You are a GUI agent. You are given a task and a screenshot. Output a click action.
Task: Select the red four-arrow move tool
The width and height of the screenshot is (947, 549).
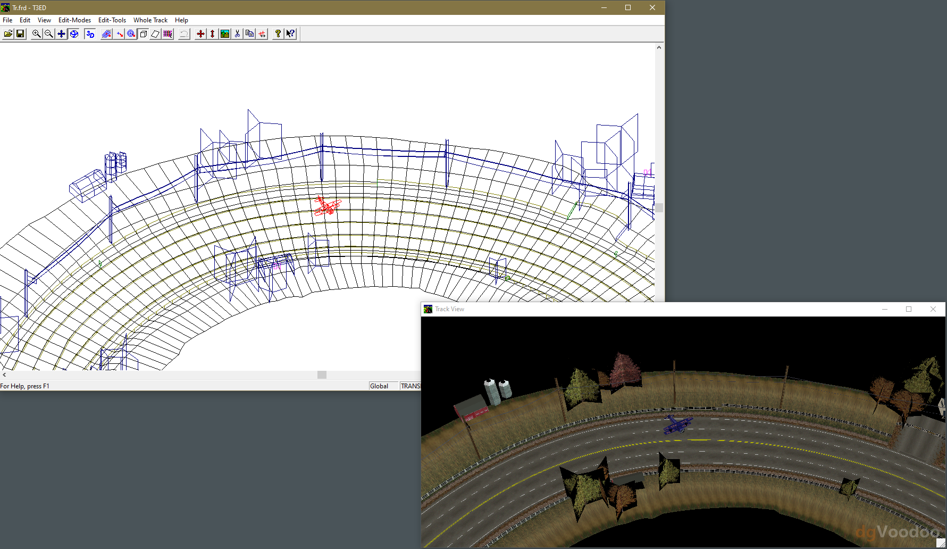click(200, 34)
